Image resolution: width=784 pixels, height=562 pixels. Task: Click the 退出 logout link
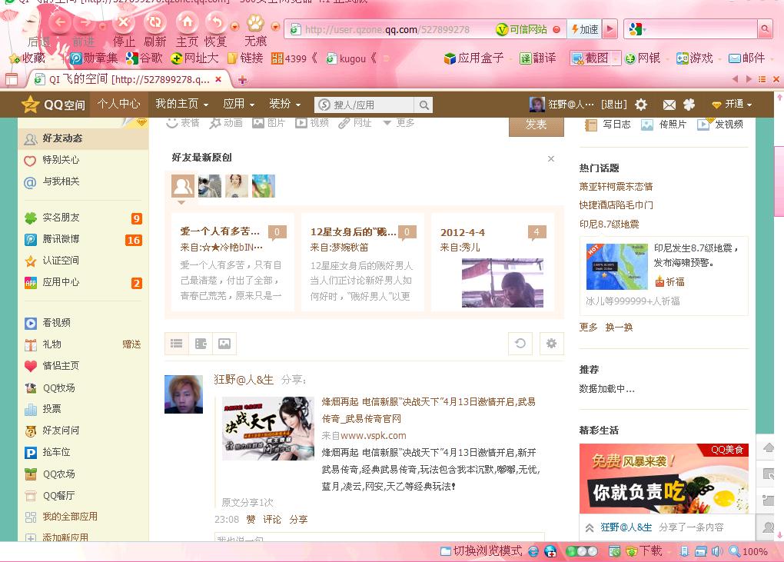(x=613, y=104)
